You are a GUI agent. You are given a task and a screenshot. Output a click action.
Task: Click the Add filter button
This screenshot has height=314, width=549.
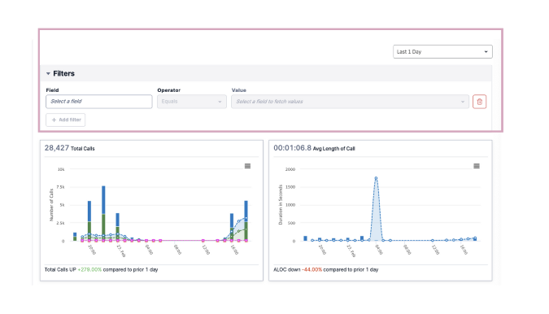(x=66, y=120)
